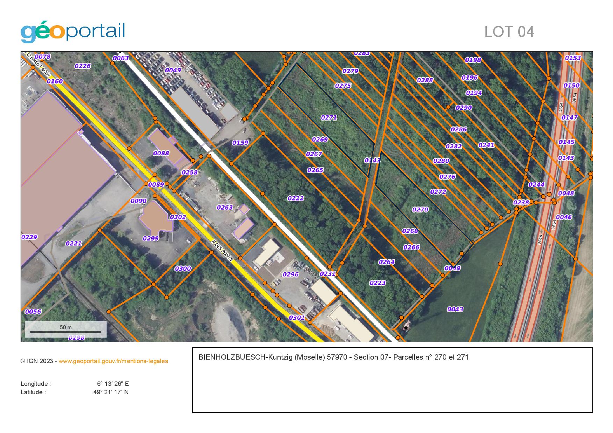Select parcel label 0272
Viewport: 613px width, 433px height.
tap(438, 192)
